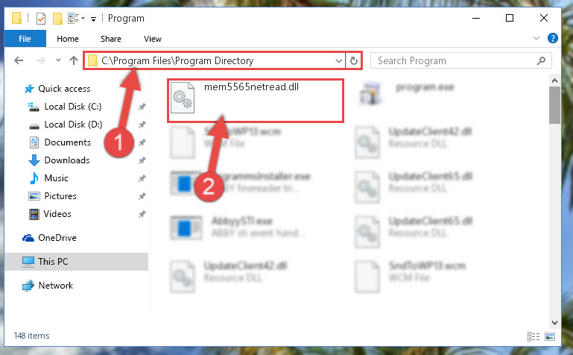Expand the ribbon with the chevron
The width and height of the screenshot is (573, 355).
536,38
